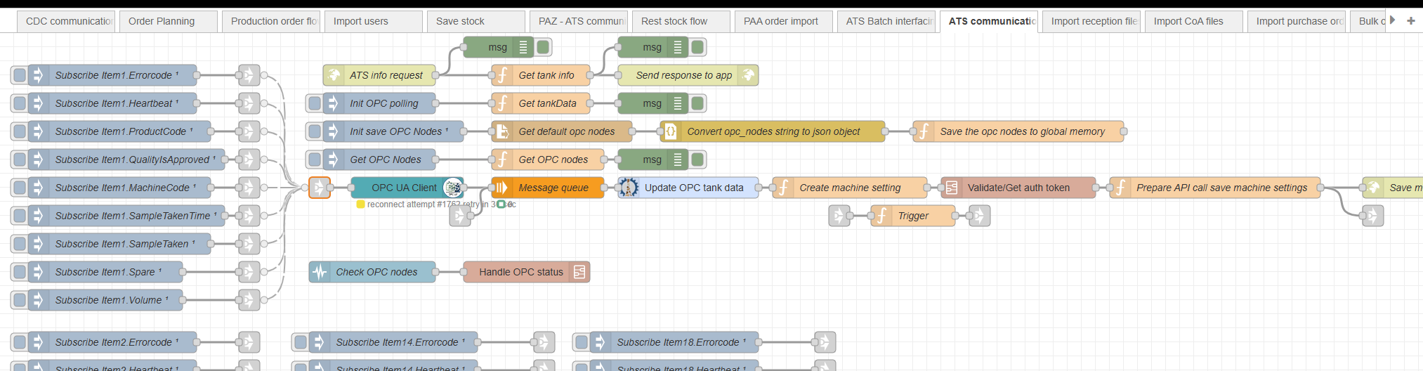Trigger the Init OPC polling inject button
Image resolution: width=1423 pixels, height=371 pixels.
315,103
